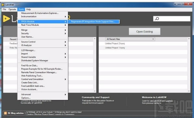Click right list scrollbar up arrow
This screenshot has width=194, height=118.
189,39
